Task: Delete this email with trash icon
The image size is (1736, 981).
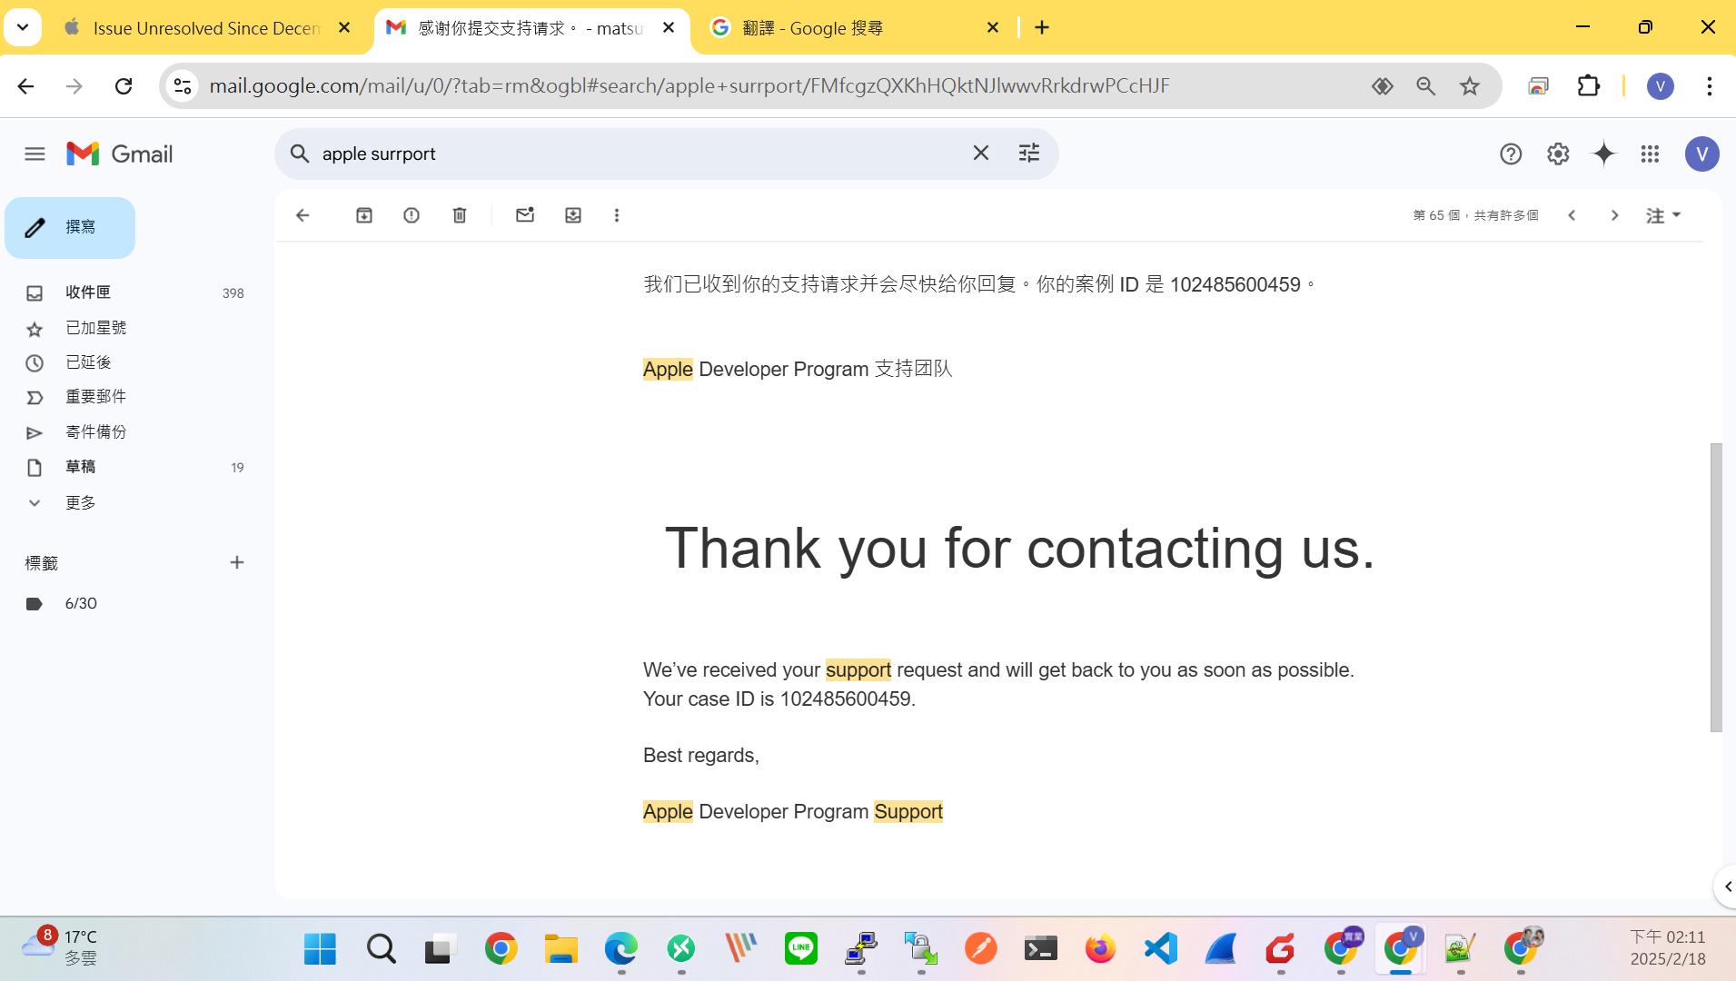Action: click(460, 215)
